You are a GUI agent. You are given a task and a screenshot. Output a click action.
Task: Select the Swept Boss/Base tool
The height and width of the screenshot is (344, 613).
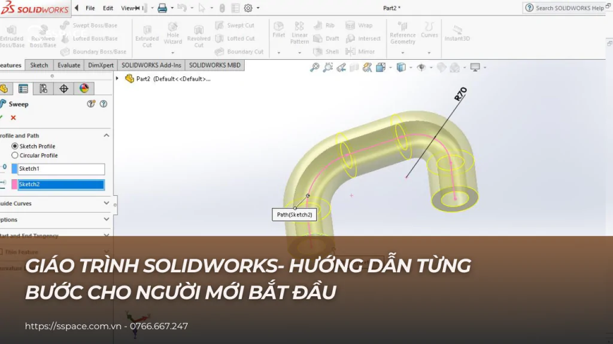tap(89, 25)
